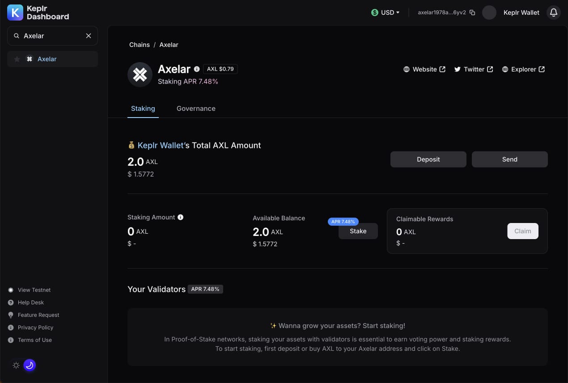
Task: Open the Axelar Explorer link
Action: (x=523, y=69)
